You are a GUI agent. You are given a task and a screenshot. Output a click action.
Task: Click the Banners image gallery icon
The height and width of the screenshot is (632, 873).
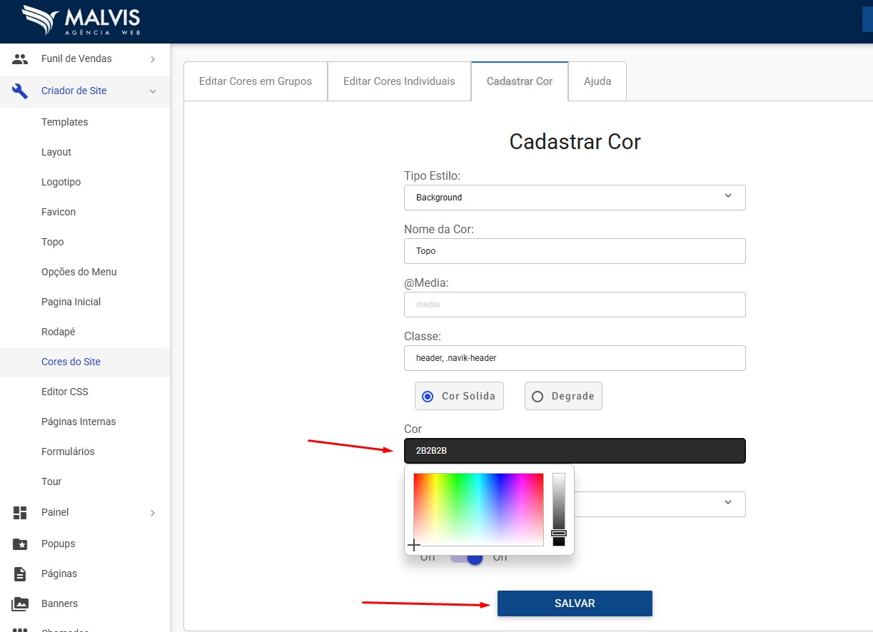20,603
